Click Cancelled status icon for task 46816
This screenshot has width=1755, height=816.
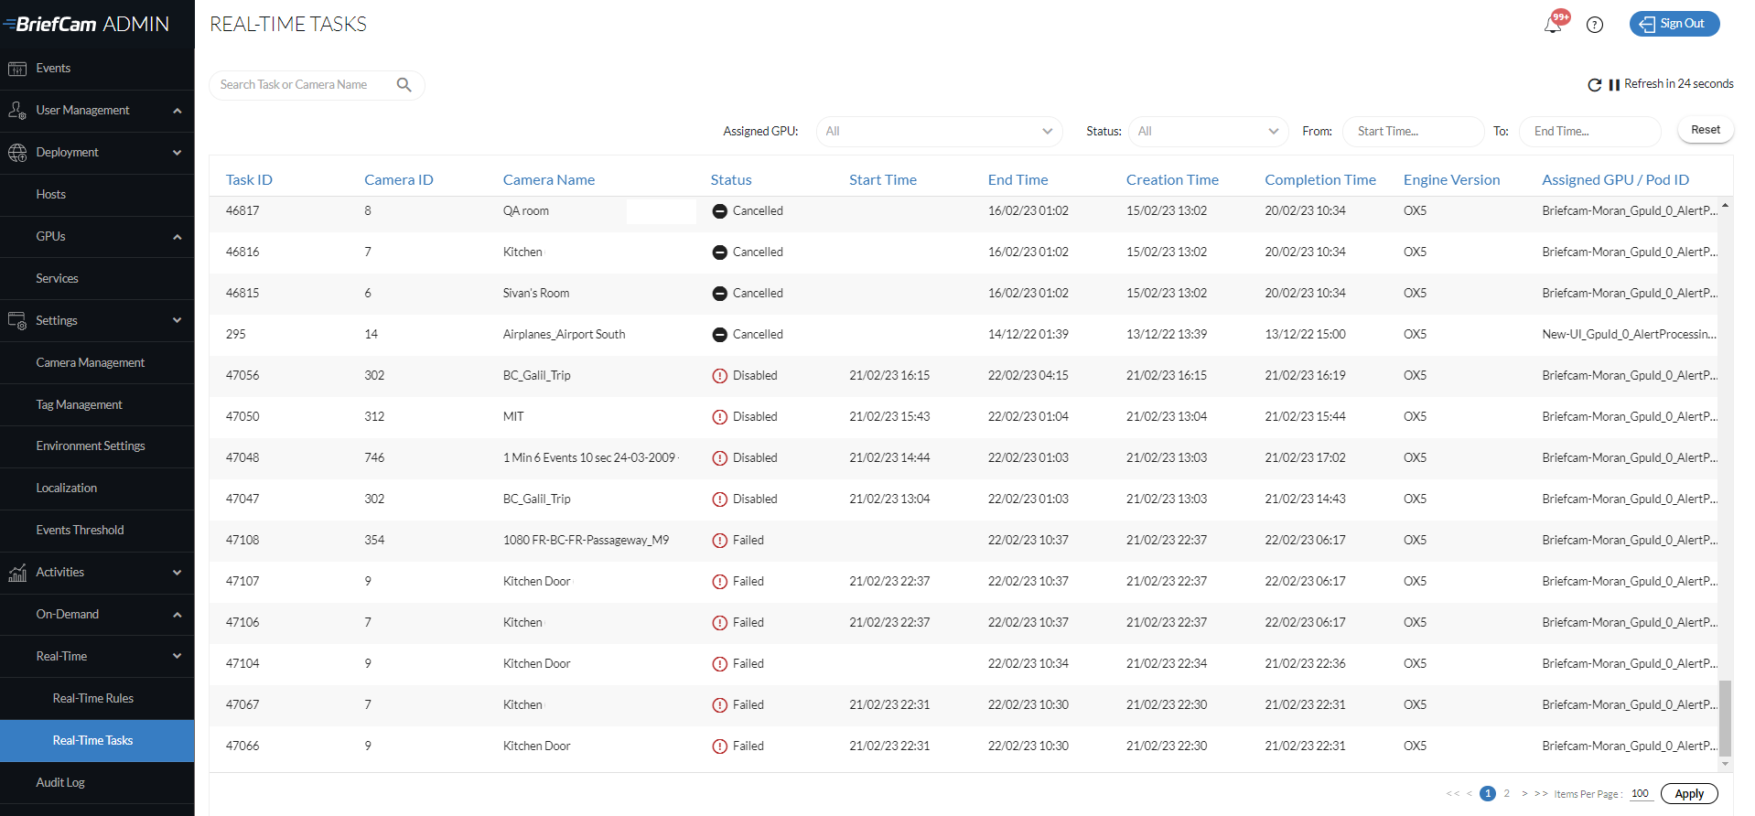pyautogui.click(x=720, y=252)
